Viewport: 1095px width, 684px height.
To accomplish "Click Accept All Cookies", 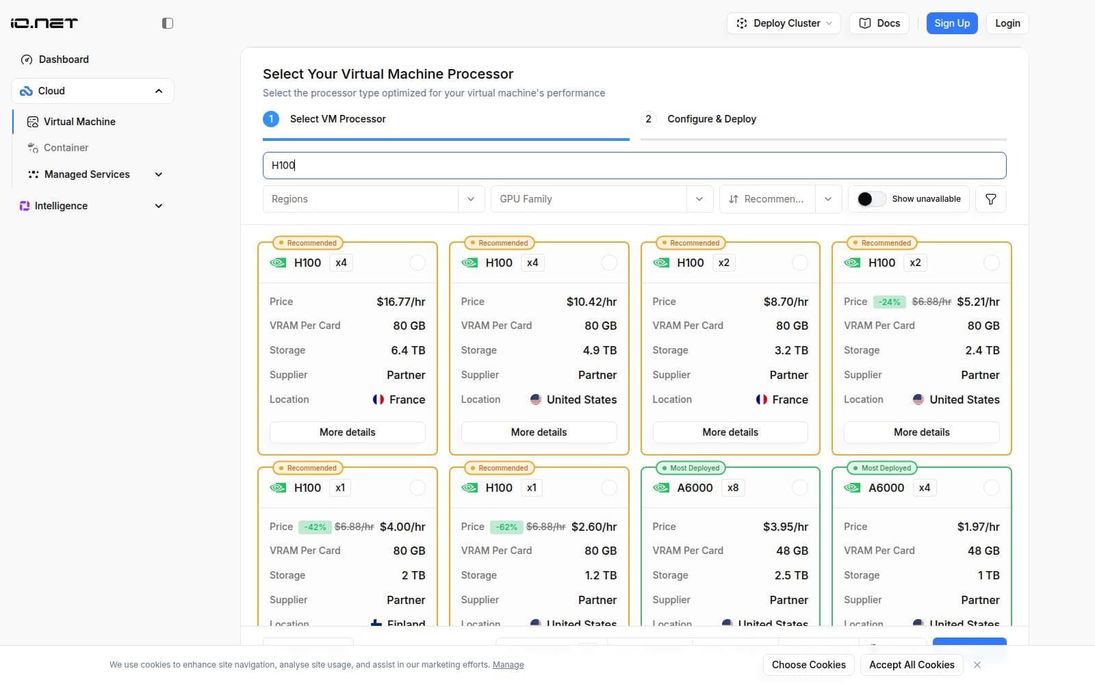I will 912,665.
